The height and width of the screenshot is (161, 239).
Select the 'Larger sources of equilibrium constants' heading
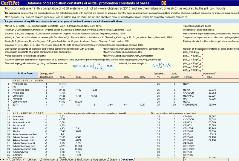63,21
